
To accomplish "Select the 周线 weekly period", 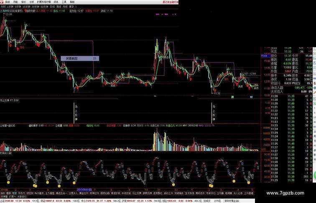I will coord(59,7).
